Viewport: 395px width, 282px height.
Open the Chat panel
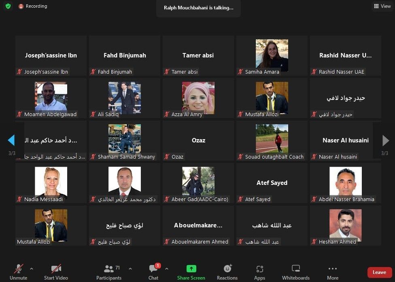tap(153, 269)
